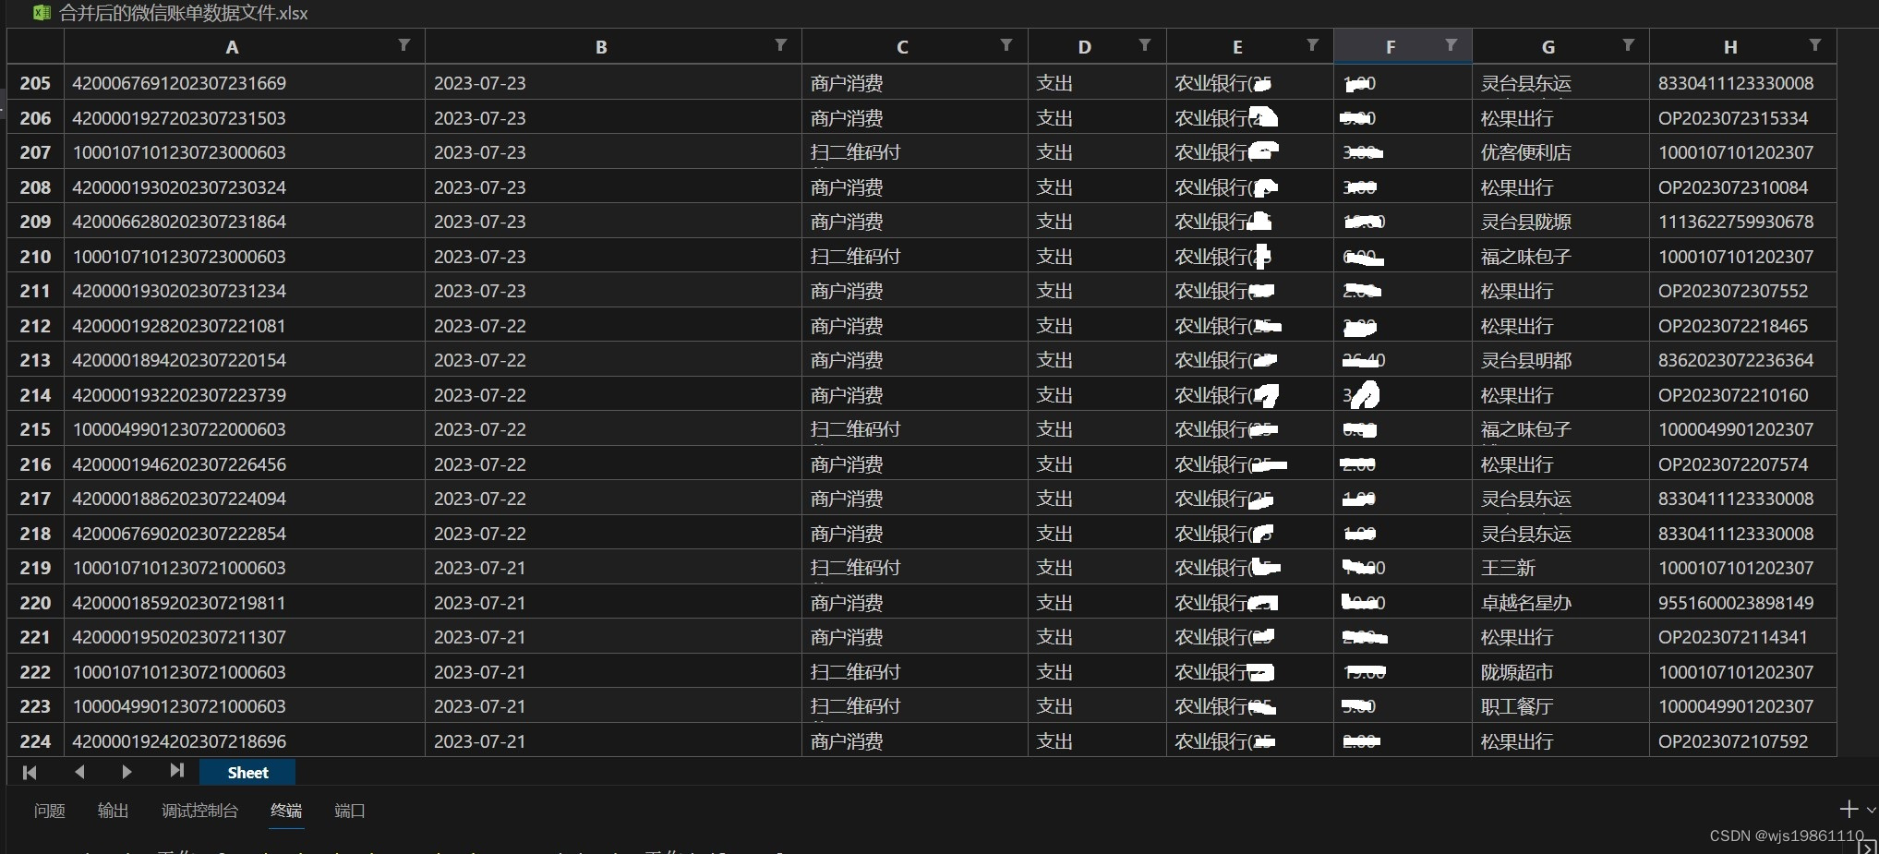Select row header 210

[x=35, y=257]
